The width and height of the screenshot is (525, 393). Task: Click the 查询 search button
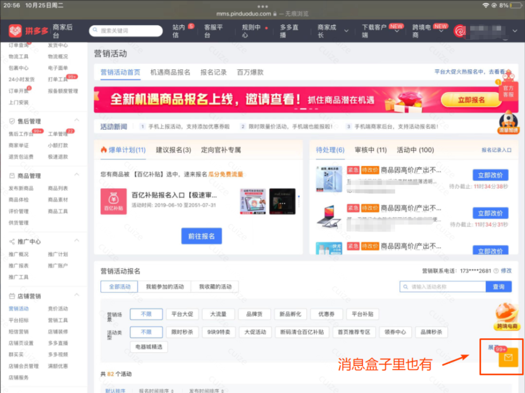click(x=499, y=287)
